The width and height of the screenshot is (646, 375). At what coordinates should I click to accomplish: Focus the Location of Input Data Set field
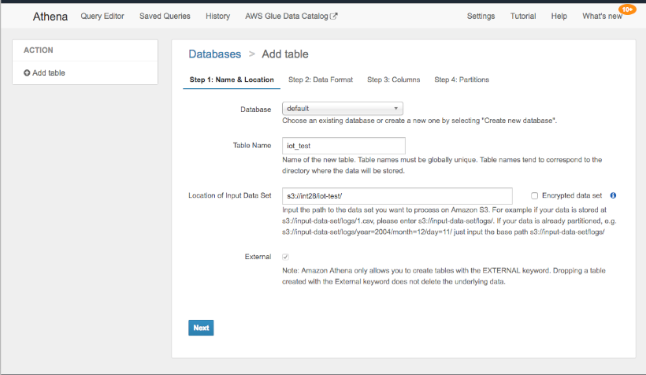pyautogui.click(x=397, y=195)
